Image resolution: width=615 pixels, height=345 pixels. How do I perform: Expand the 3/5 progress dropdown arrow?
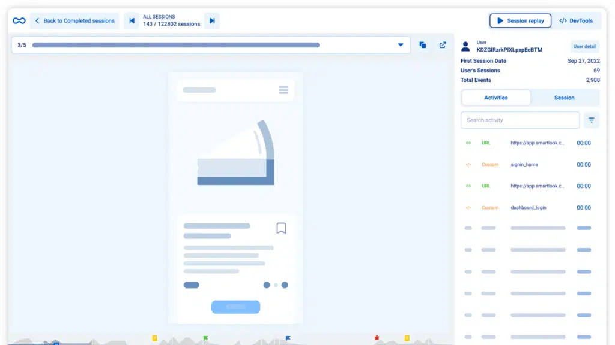click(401, 45)
